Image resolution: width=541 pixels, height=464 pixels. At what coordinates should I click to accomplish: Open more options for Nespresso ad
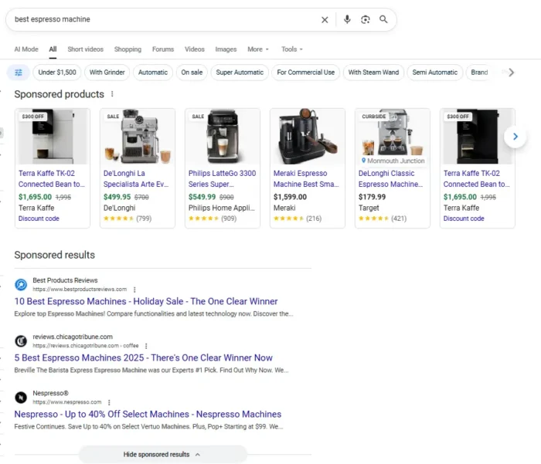click(109, 402)
